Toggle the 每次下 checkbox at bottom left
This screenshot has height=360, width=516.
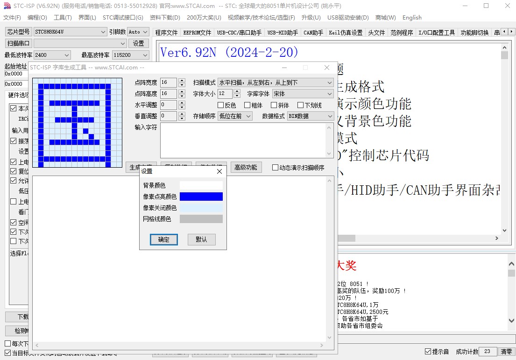(8, 344)
